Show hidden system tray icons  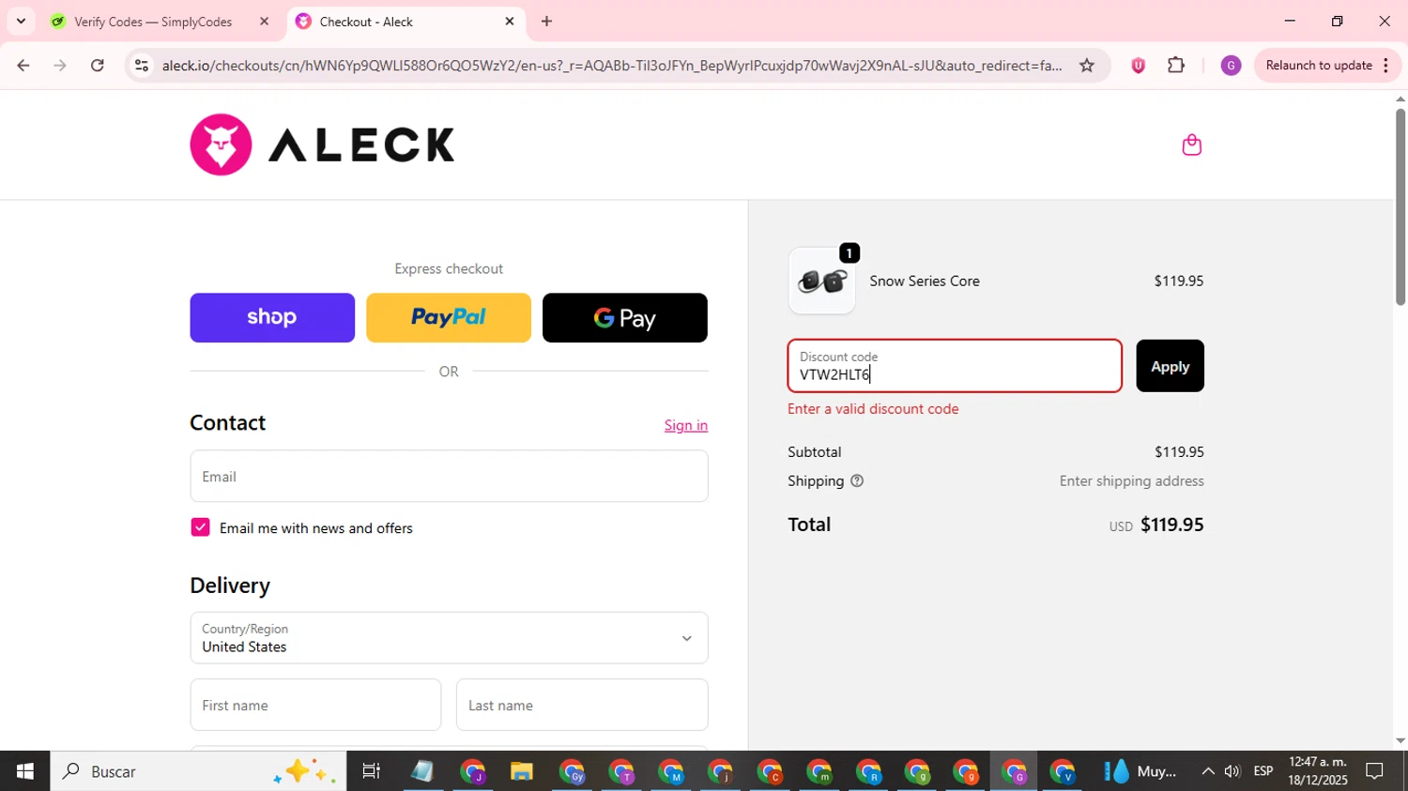(x=1207, y=771)
